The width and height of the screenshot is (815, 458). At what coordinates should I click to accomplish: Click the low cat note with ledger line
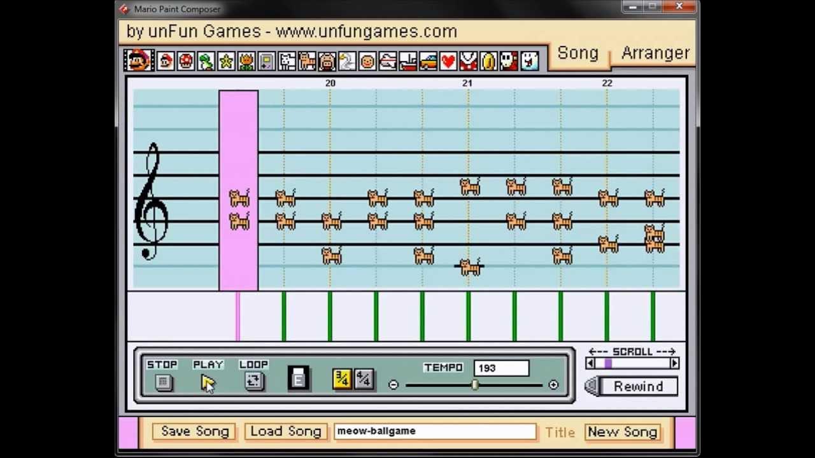point(470,267)
